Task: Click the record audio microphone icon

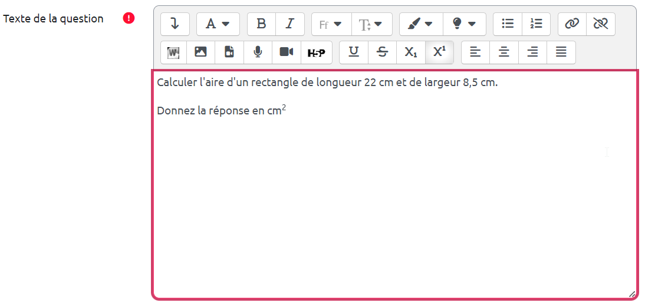Action: 258,52
